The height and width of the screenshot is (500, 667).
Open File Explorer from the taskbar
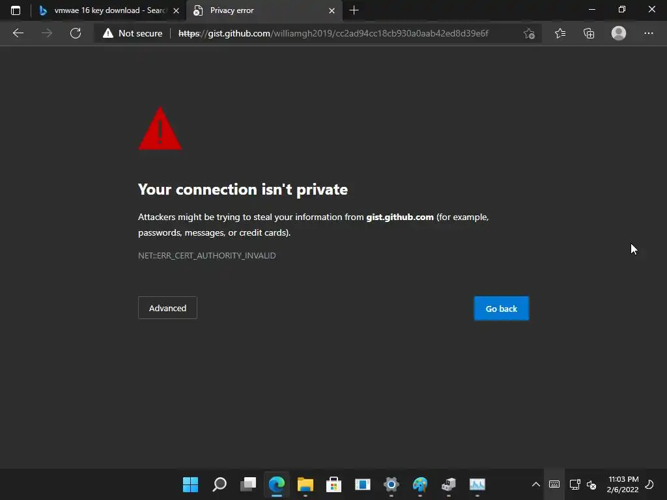click(305, 484)
